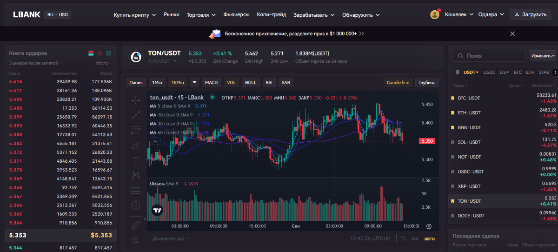Toggle favorite bookmark for ETH/USDT
This screenshot has width=558, height=252.
pyautogui.click(x=453, y=113)
